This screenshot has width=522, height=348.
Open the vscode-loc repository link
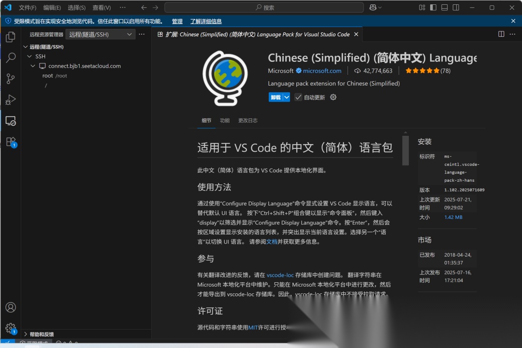point(280,275)
